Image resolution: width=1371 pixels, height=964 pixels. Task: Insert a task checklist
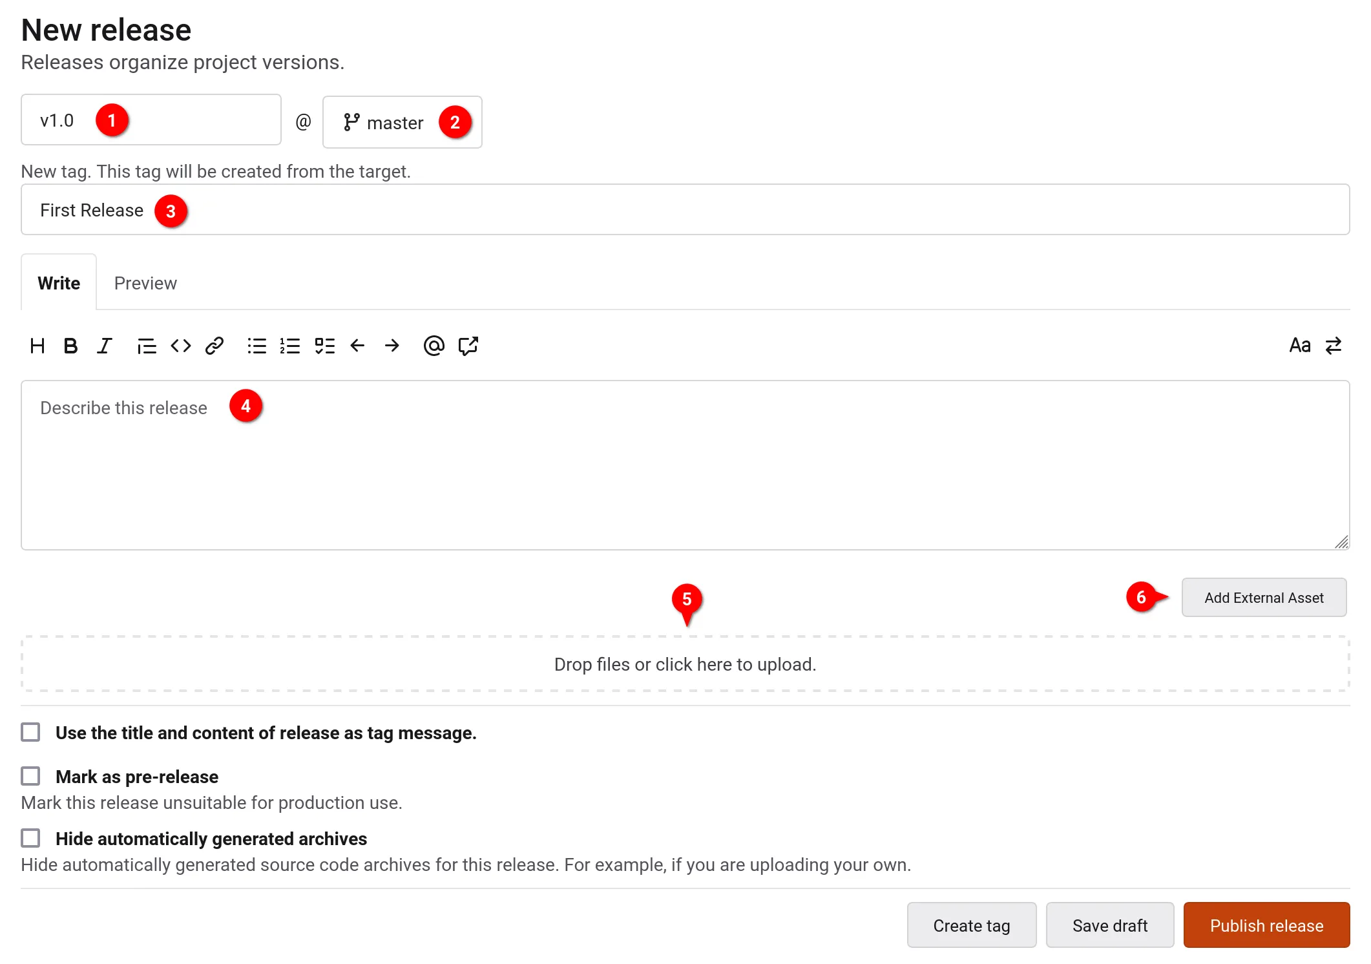pos(324,346)
